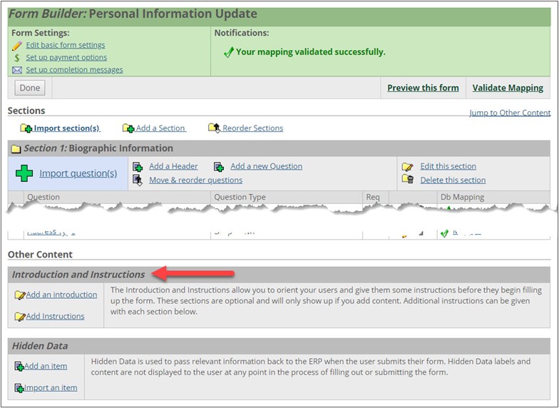This screenshot has height=408, width=559.
Task: Click the Add an item icon
Action: [19, 367]
